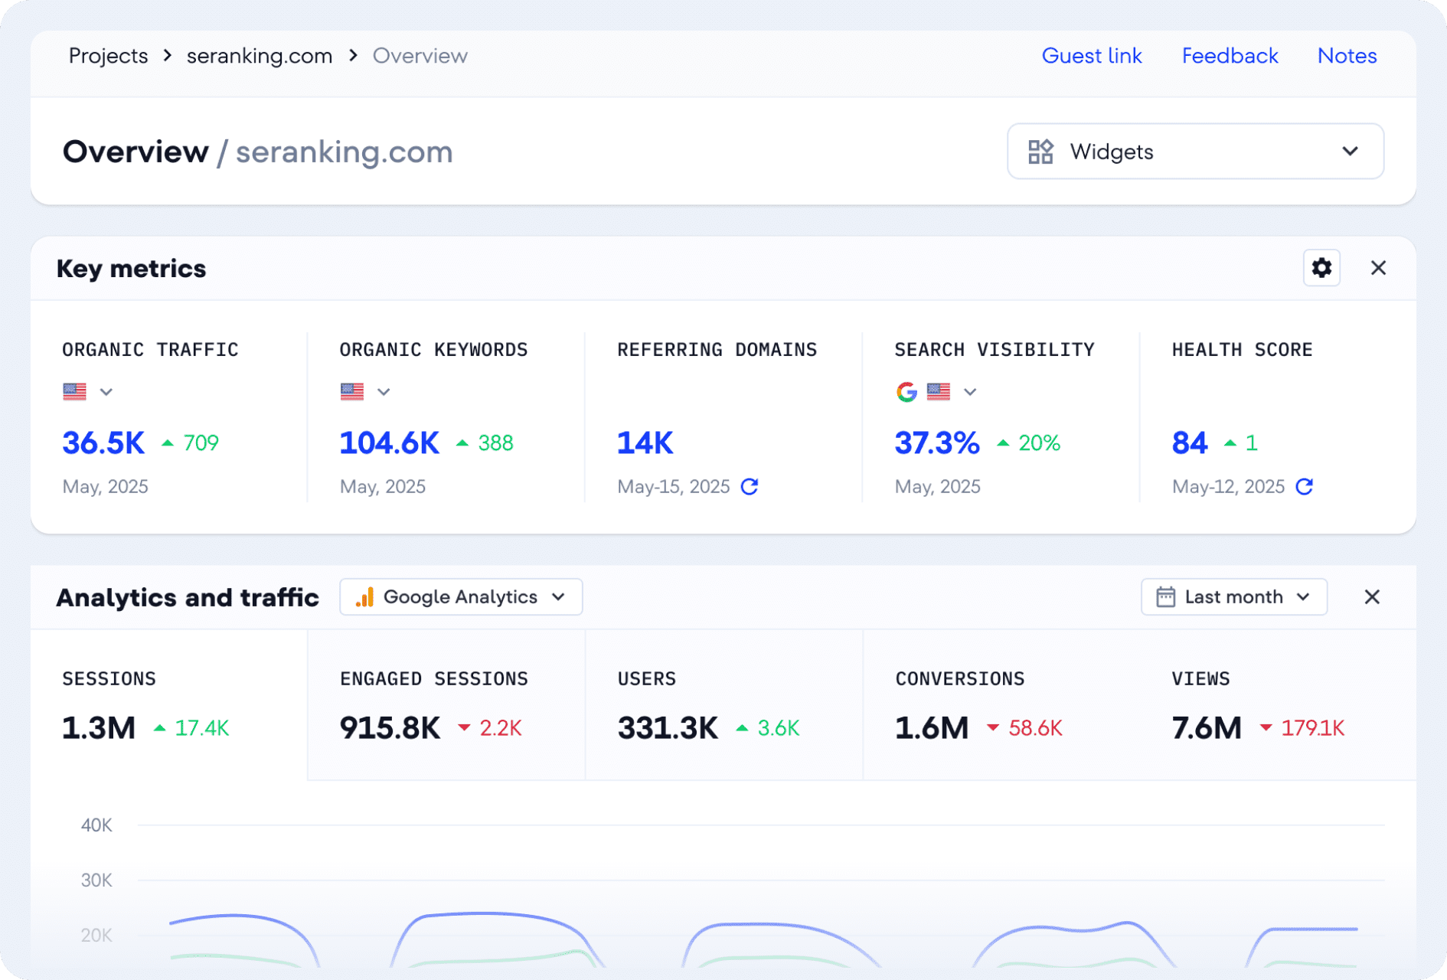Click the 104.6K organic keywords value
The height and width of the screenshot is (980, 1447).
[x=390, y=443]
